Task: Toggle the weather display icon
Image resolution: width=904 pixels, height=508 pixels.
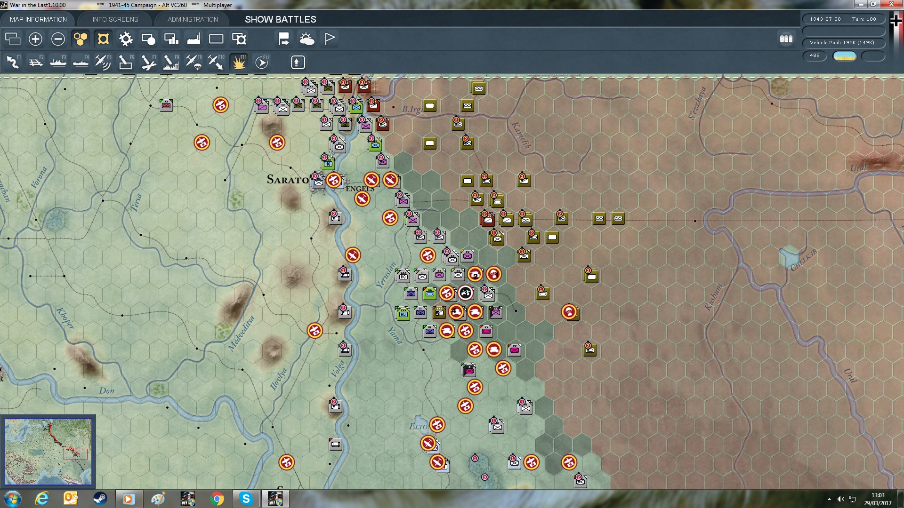Action: click(307, 39)
